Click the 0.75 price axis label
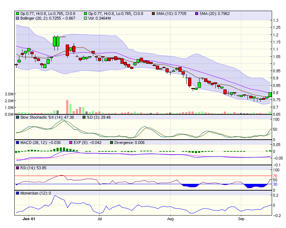The image size is (286, 228). coord(277,100)
